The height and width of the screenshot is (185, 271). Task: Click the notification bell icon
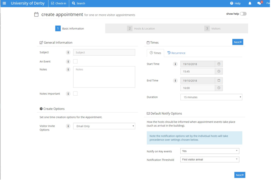point(250,3)
